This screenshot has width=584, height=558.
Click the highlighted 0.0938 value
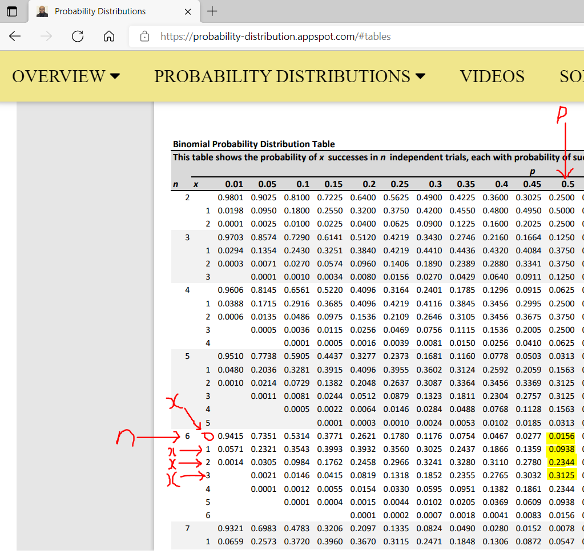pyautogui.click(x=562, y=450)
